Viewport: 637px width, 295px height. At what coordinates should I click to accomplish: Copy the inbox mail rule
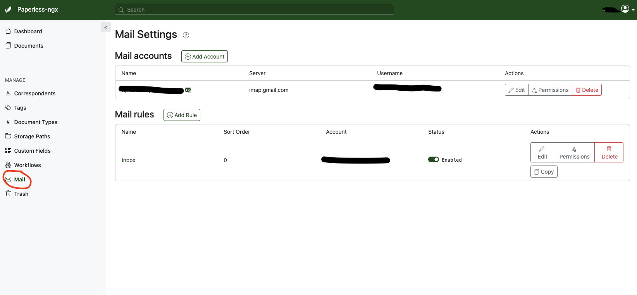[x=544, y=172]
